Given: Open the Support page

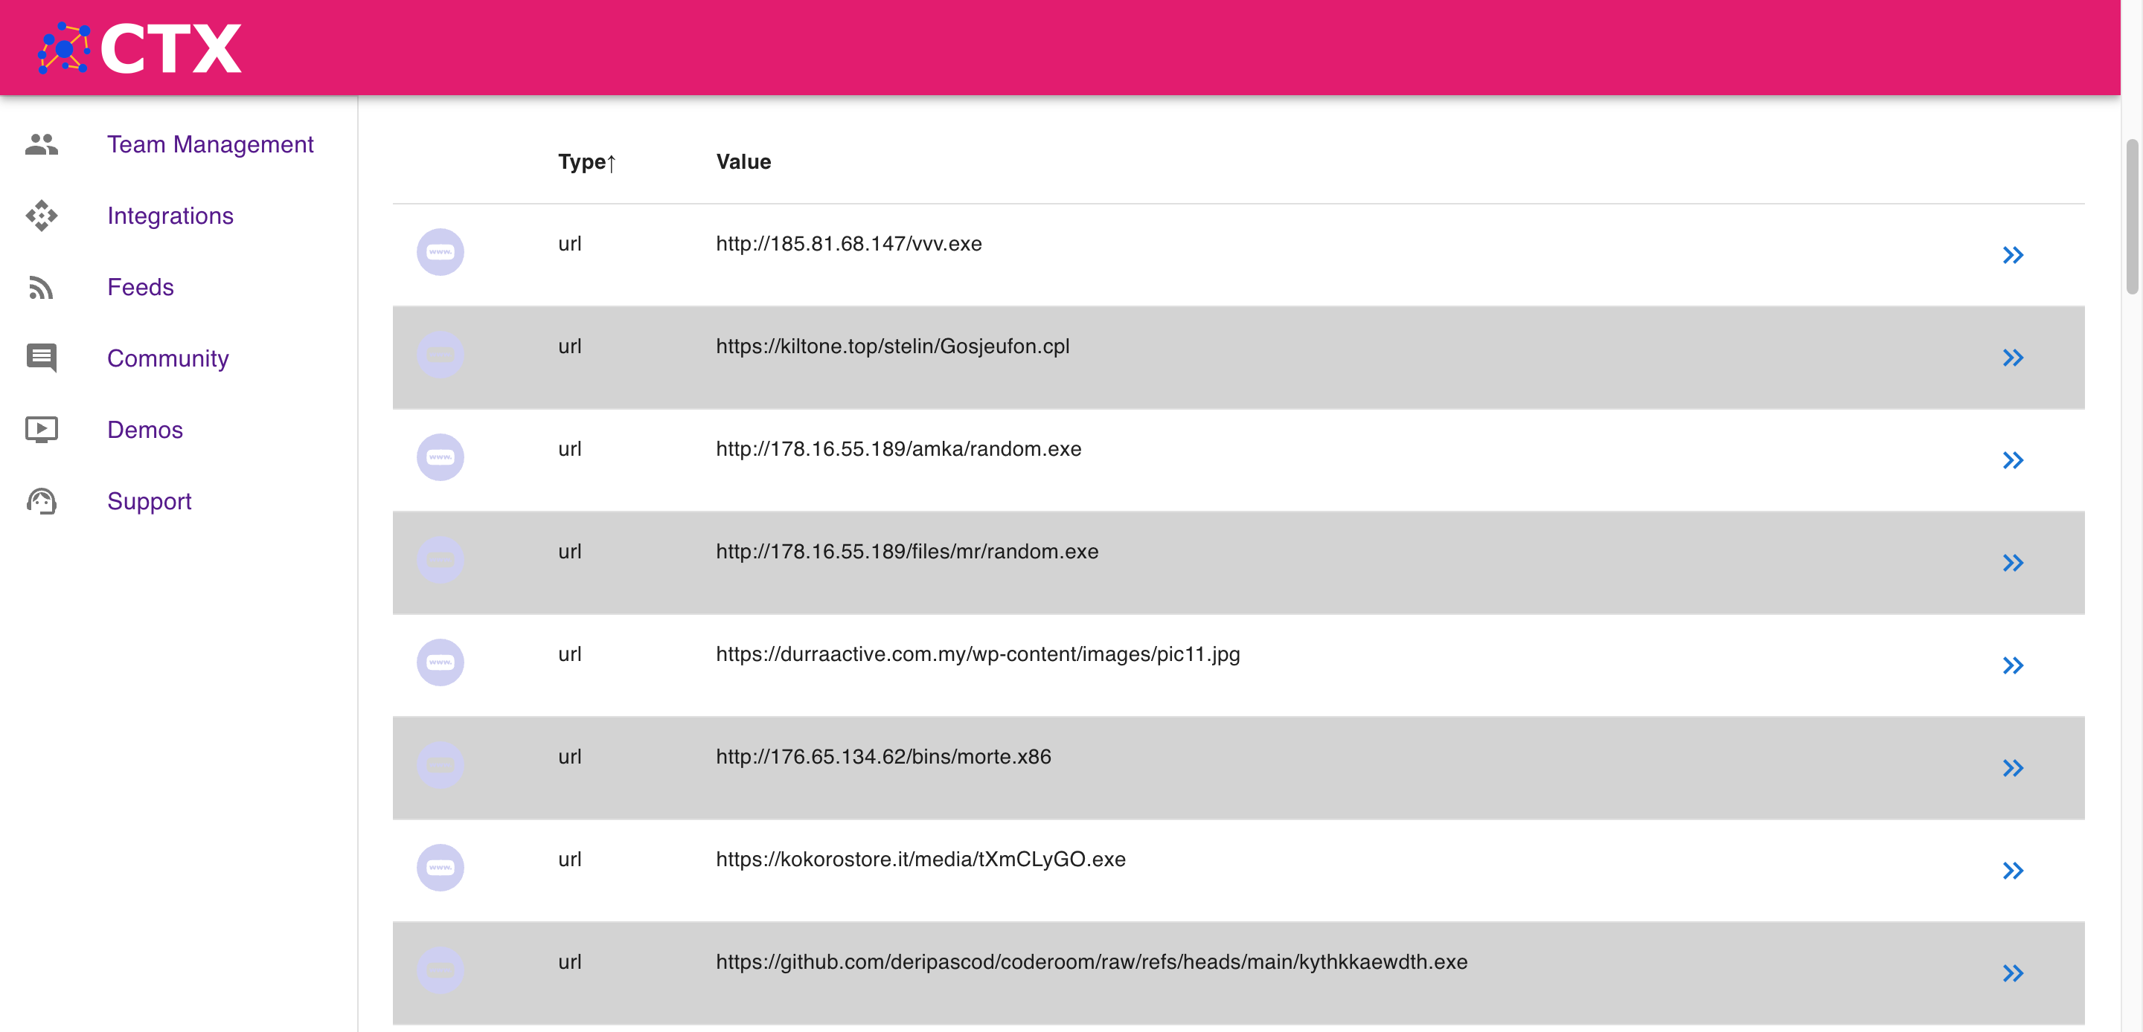Looking at the screenshot, I should [x=149, y=500].
